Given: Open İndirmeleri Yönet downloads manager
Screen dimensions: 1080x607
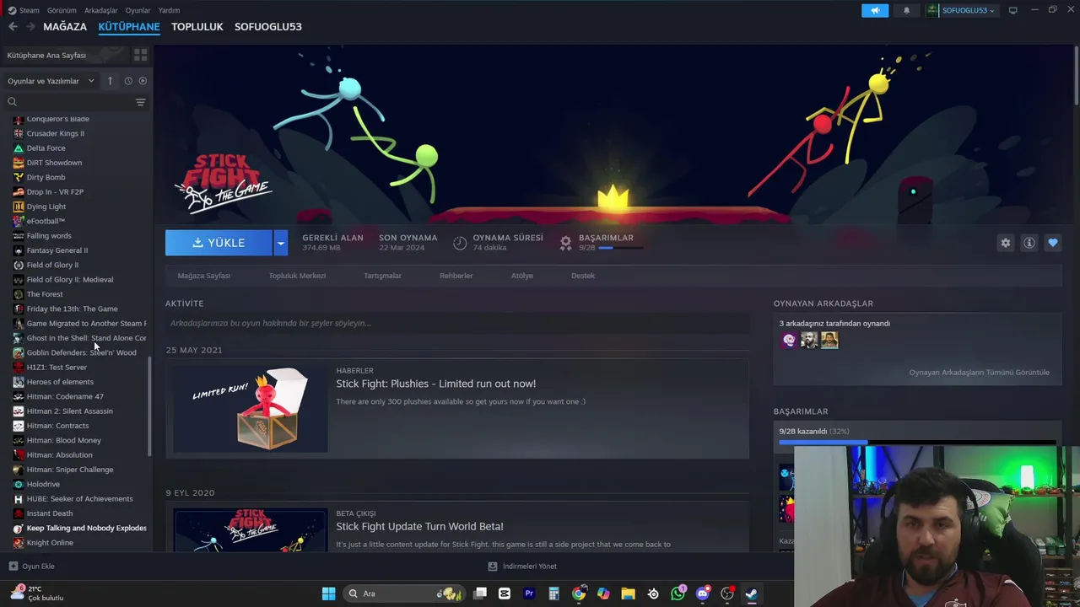Looking at the screenshot, I should click(x=522, y=567).
